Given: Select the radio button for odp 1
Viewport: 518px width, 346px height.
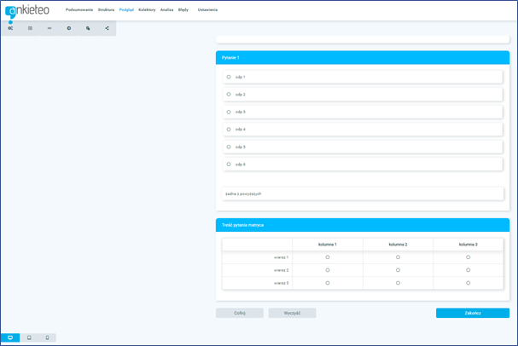Looking at the screenshot, I should 229,77.
